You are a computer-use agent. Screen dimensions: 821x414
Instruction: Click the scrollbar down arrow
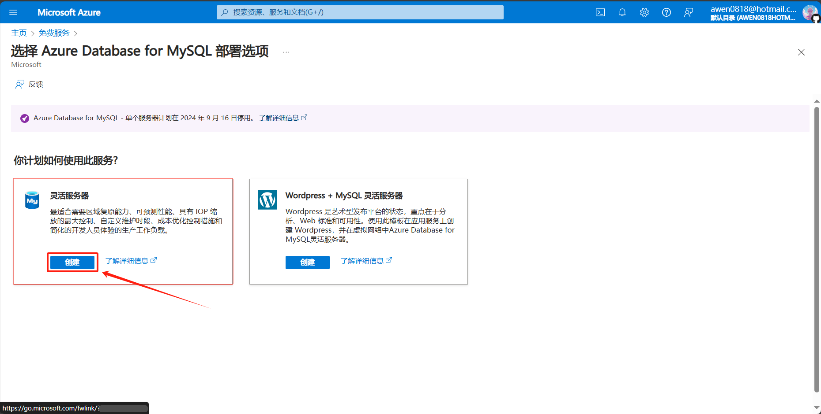tap(817, 408)
